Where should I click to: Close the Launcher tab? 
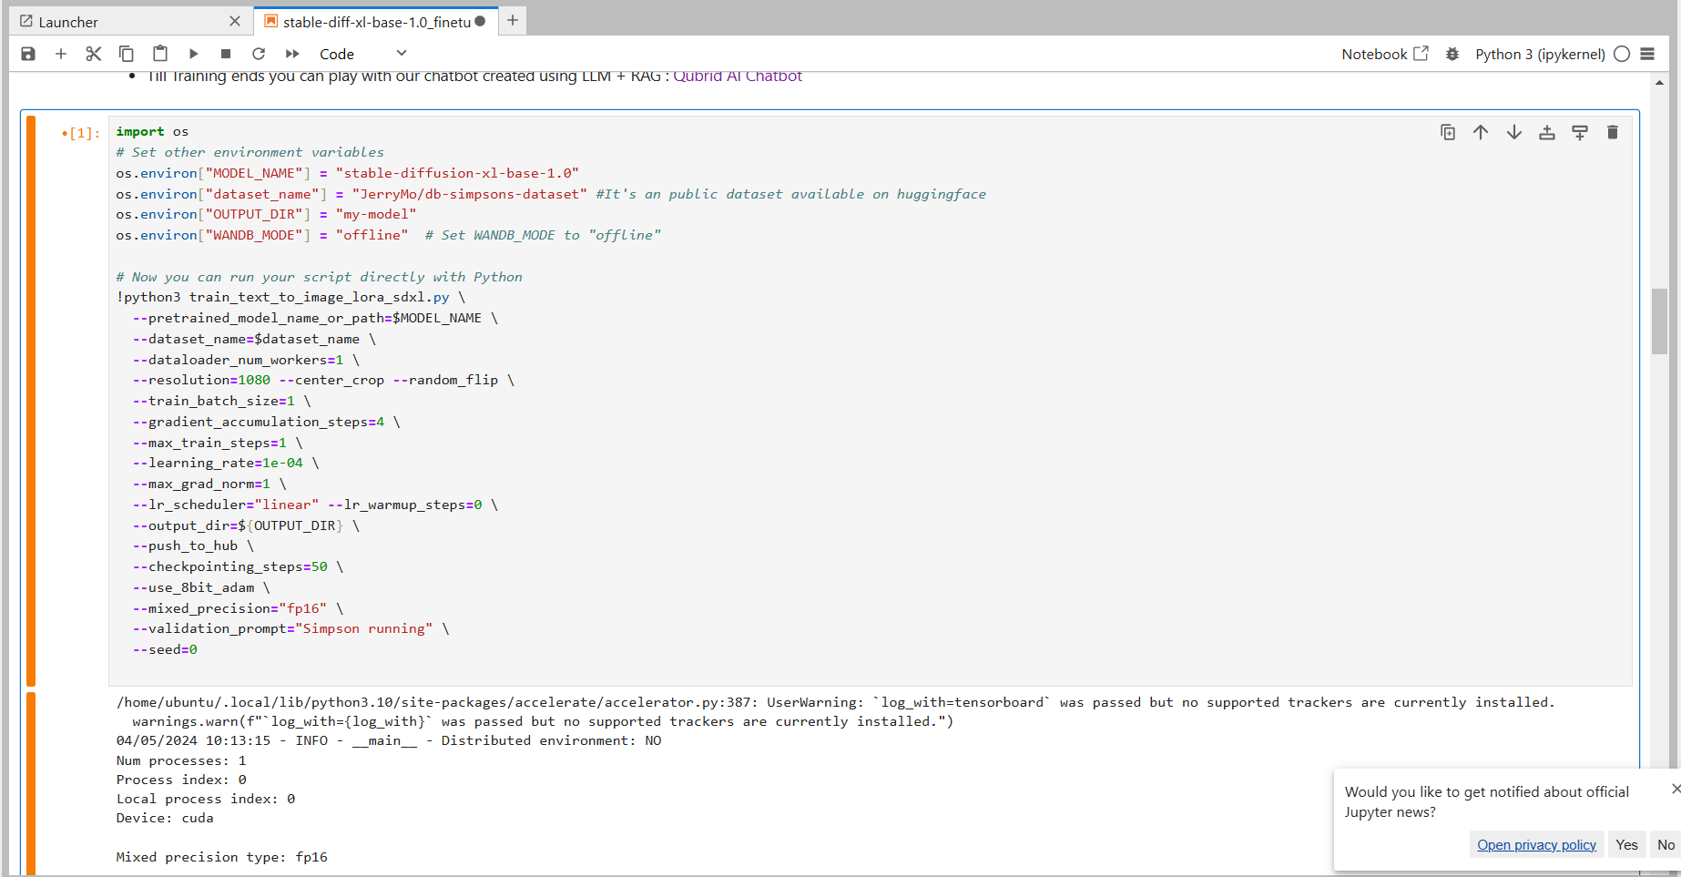tap(235, 21)
